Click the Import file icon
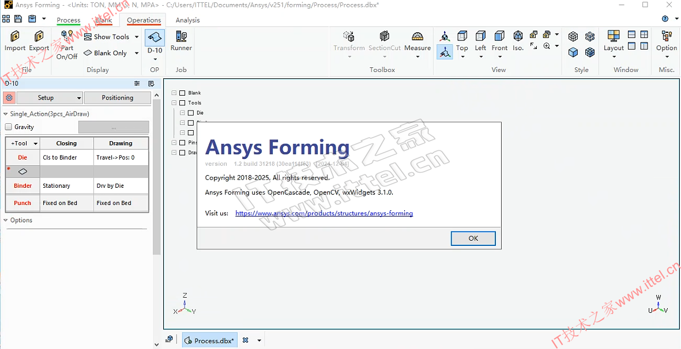Screen dimensions: 681x349 point(15,36)
